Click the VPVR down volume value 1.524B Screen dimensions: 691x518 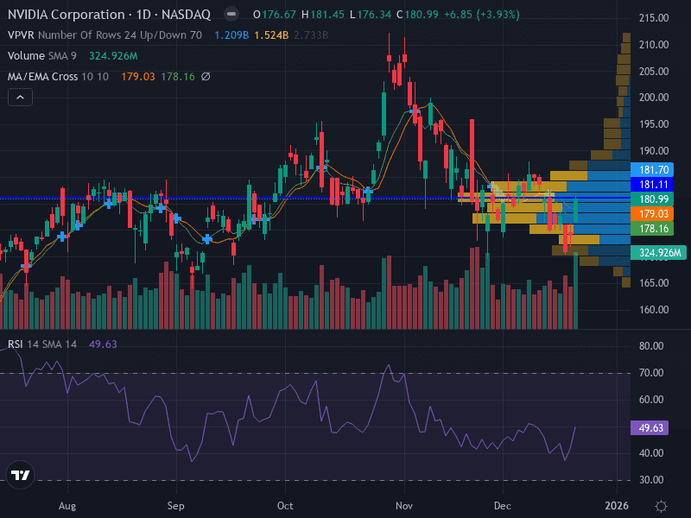[271, 35]
